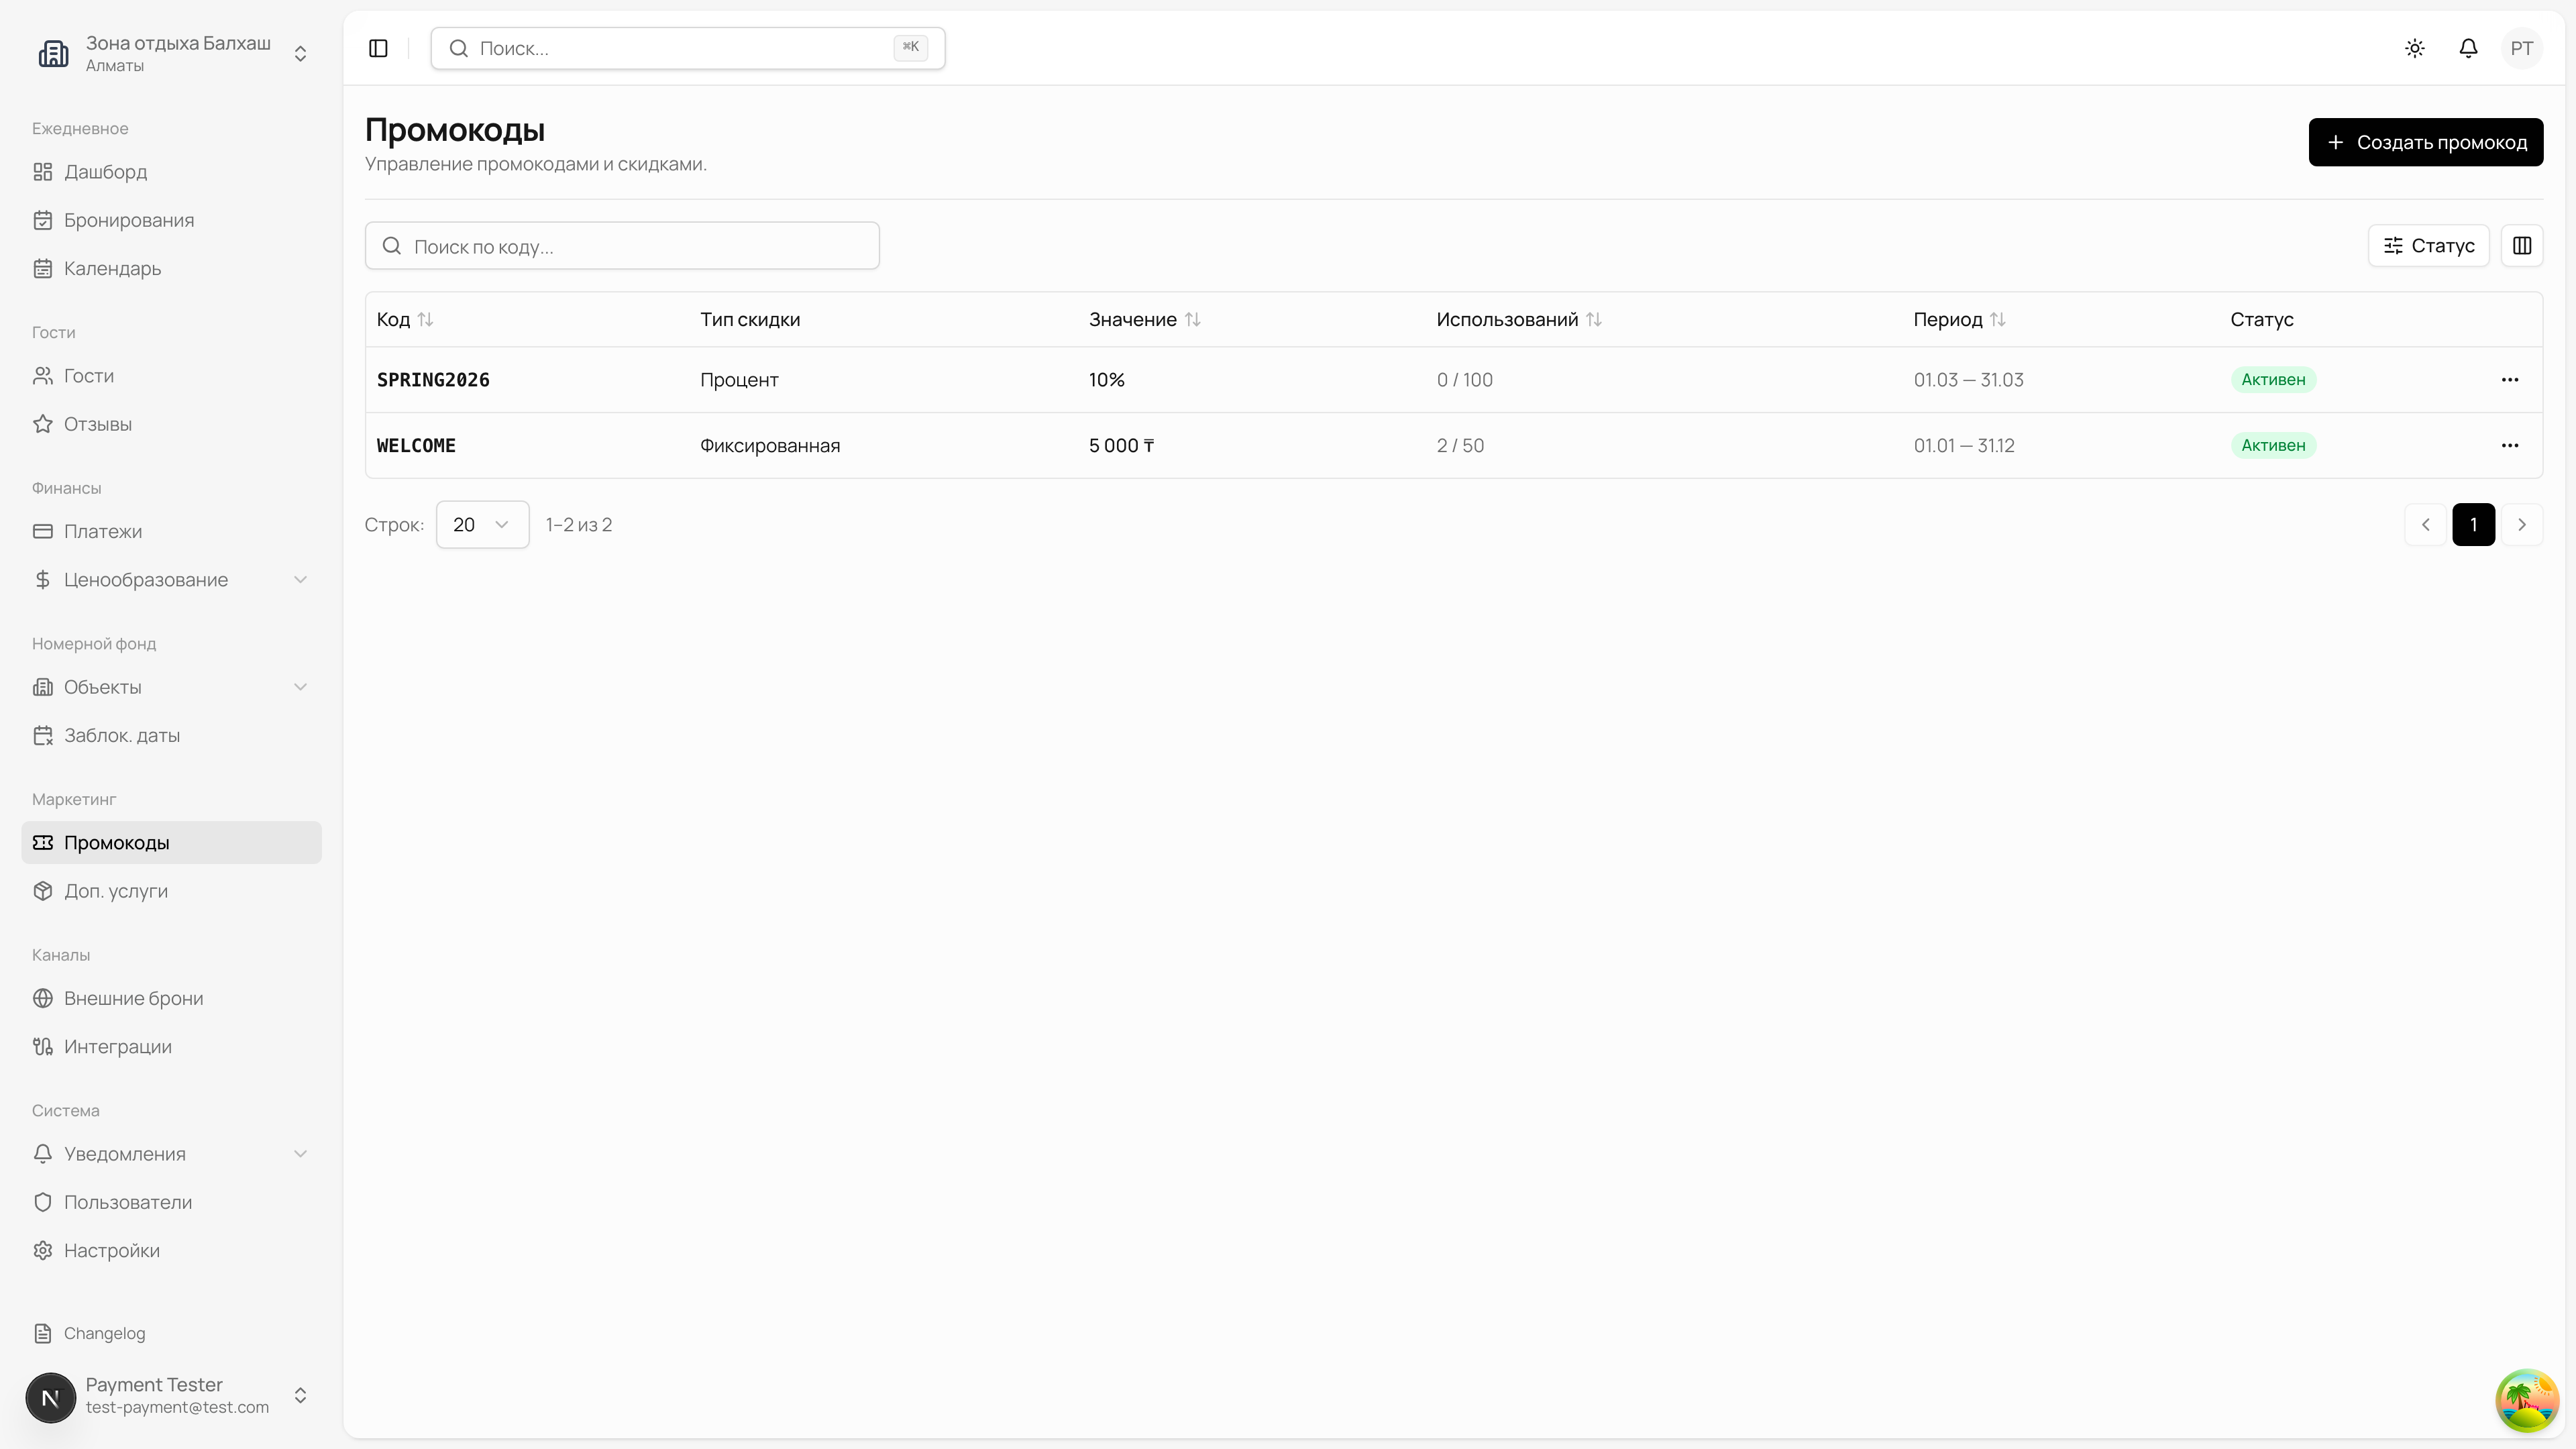Expand the Ценообразование sidebar section
Image resolution: width=2576 pixels, height=1449 pixels.
(170, 580)
